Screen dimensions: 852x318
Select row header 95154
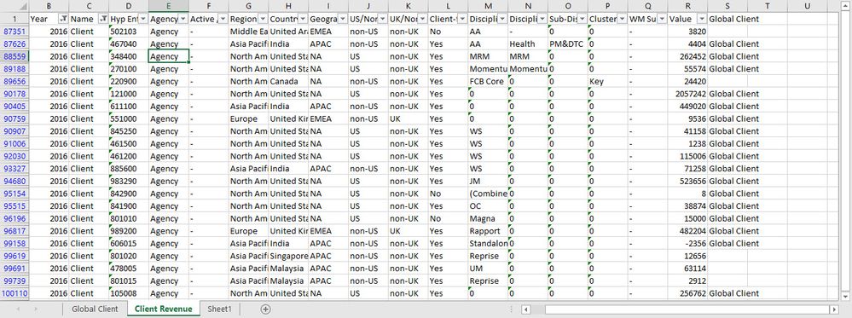click(14, 194)
